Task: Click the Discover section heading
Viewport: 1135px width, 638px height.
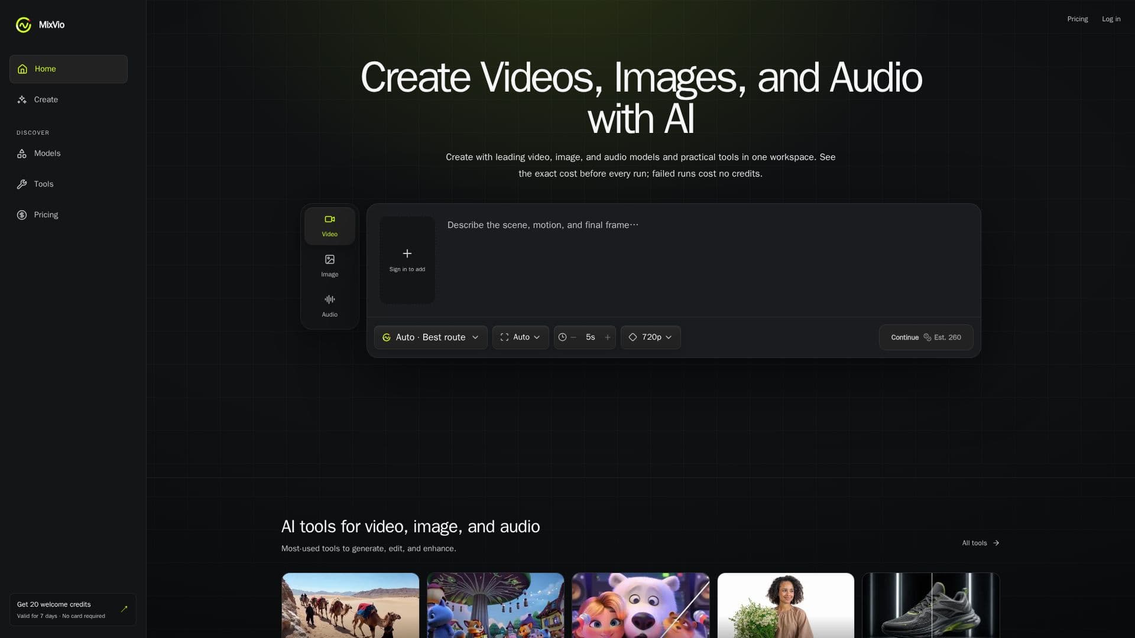Action: 33,133
